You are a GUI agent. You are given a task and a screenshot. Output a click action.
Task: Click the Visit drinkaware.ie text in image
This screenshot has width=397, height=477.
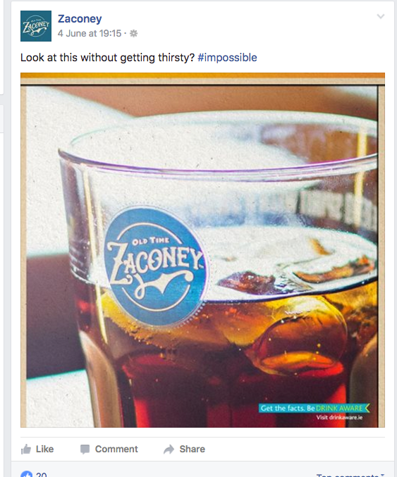click(x=339, y=417)
